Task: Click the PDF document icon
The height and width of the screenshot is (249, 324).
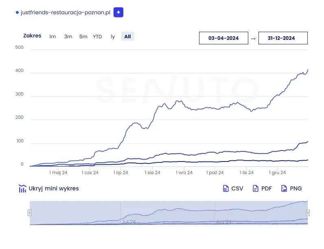Action: tap(256, 188)
